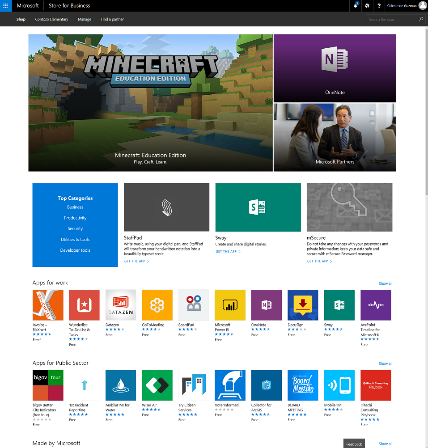The height and width of the screenshot is (448, 428).
Task: Open the Contoso Elementary menu
Action: pos(51,19)
